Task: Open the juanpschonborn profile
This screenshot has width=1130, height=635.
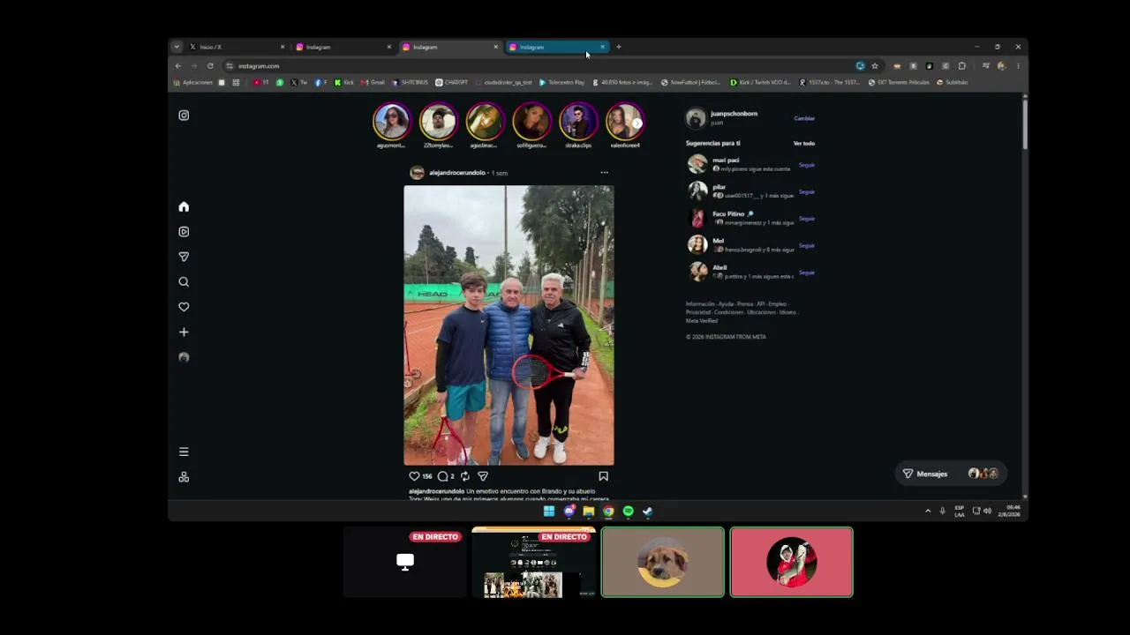Action: [734, 114]
